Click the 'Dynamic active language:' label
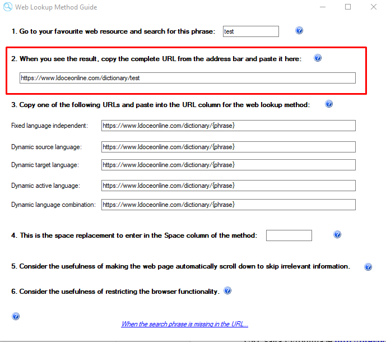 pos(45,186)
